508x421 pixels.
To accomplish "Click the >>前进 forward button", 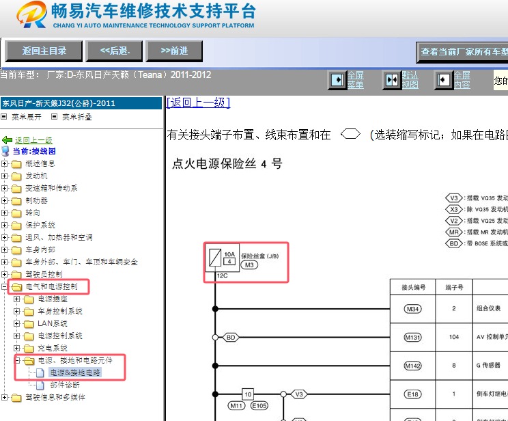I will coord(174,51).
